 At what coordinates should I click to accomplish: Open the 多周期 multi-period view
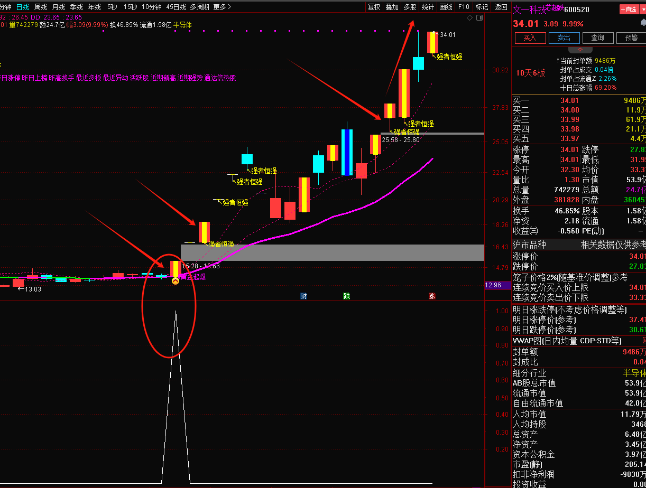tap(199, 7)
